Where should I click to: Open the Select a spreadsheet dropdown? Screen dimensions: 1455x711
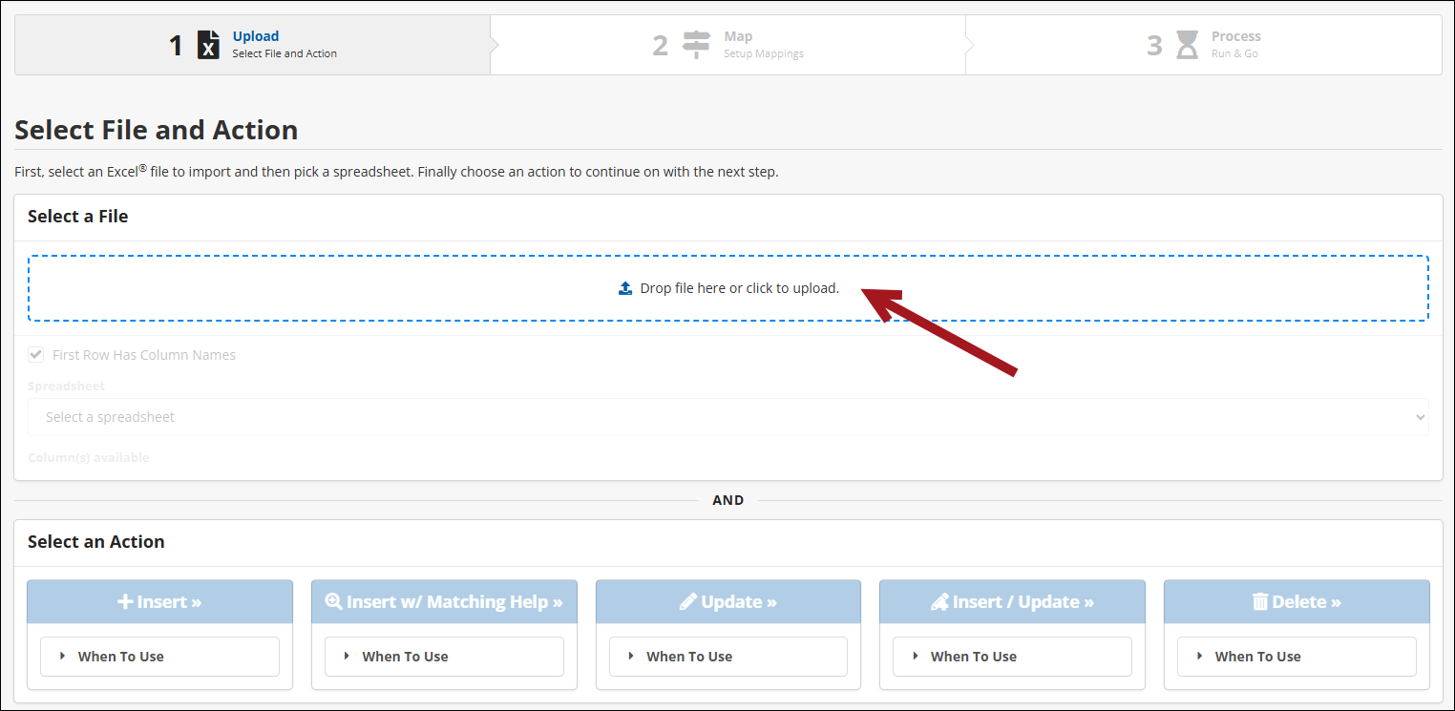tap(727, 417)
